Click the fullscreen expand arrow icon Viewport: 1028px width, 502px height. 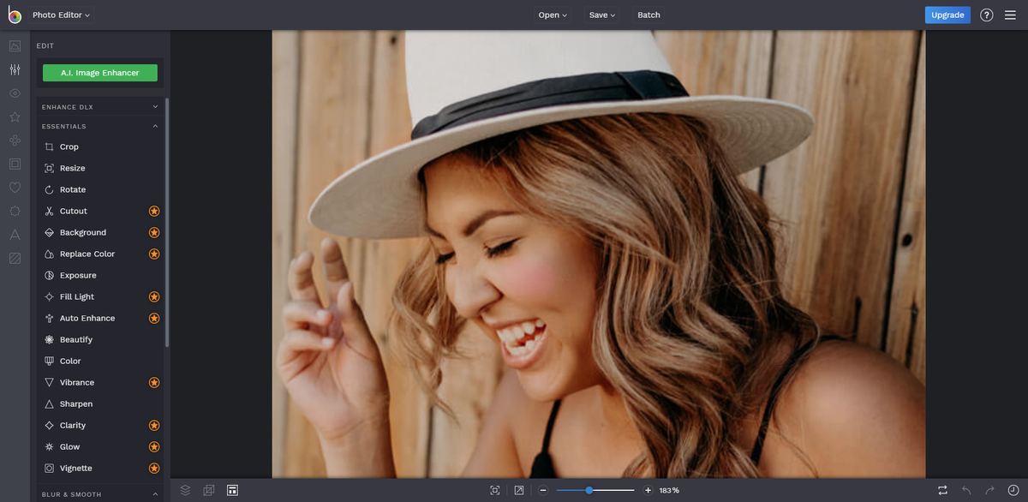519,490
